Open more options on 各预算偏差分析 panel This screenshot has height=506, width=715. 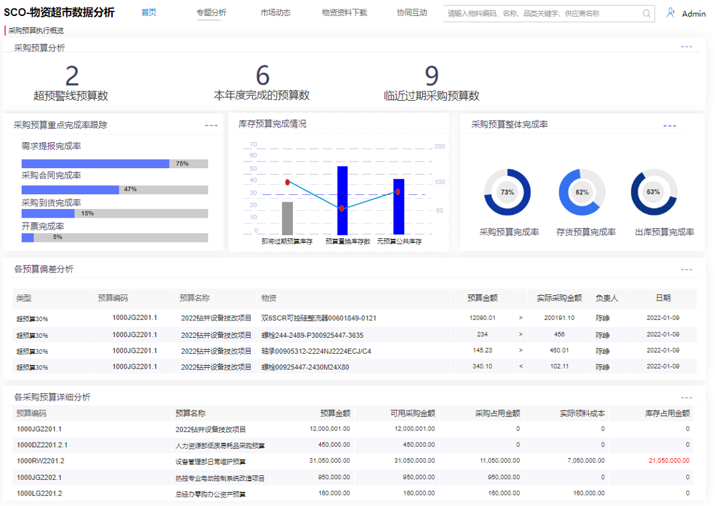click(x=686, y=269)
